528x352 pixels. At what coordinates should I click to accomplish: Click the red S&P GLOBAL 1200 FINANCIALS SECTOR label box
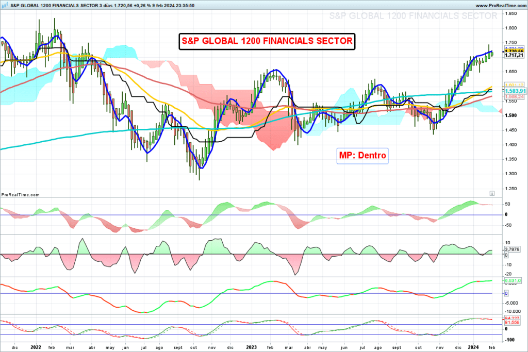[267, 41]
